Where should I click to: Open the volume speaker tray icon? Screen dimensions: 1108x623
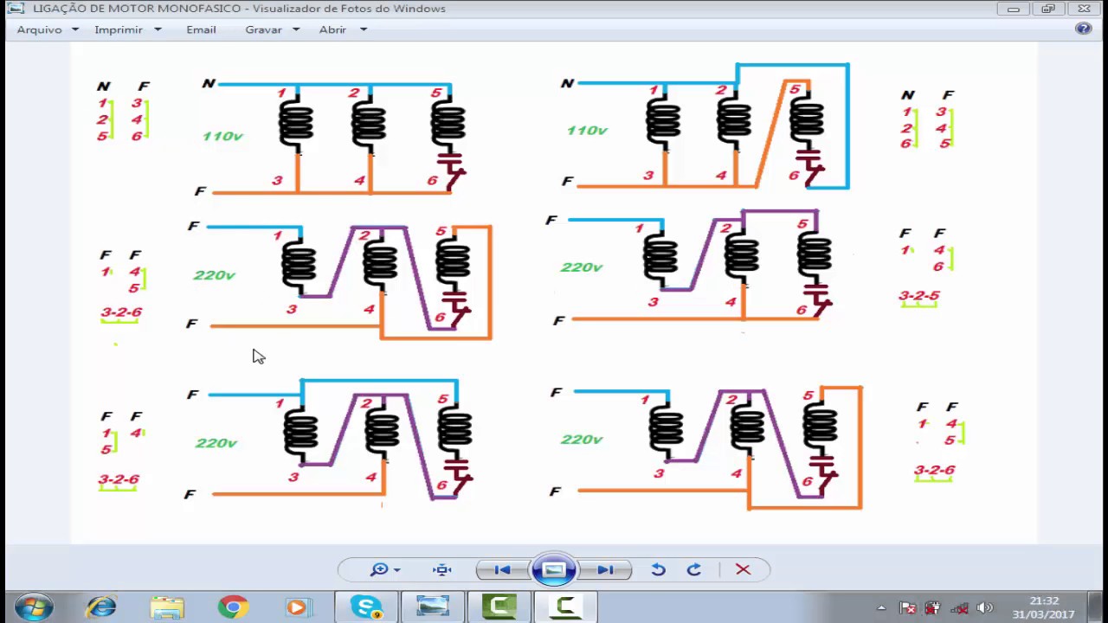985,607
